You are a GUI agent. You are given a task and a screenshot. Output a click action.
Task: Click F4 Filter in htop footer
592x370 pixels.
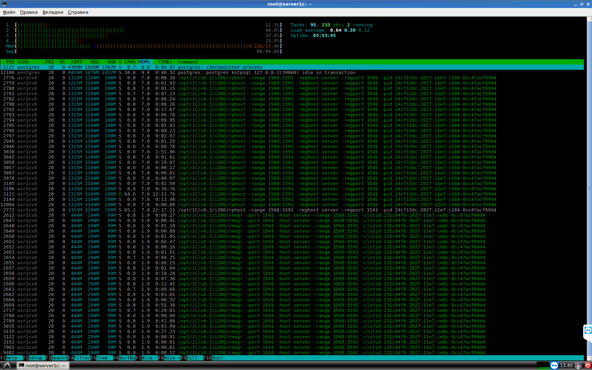coord(79,358)
